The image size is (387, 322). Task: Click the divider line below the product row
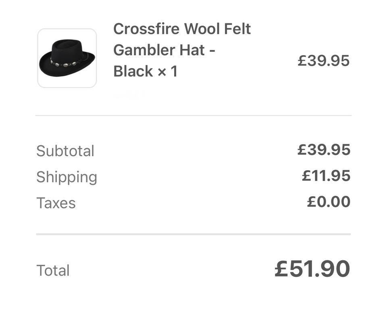(193, 115)
